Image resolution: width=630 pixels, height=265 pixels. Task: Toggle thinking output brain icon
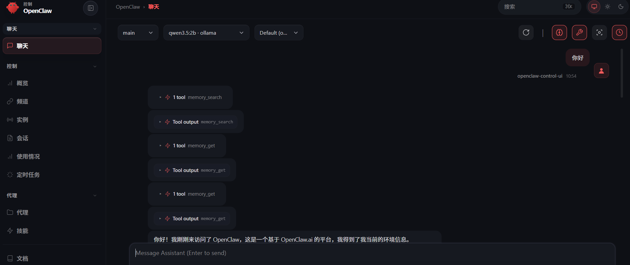pyautogui.click(x=559, y=32)
